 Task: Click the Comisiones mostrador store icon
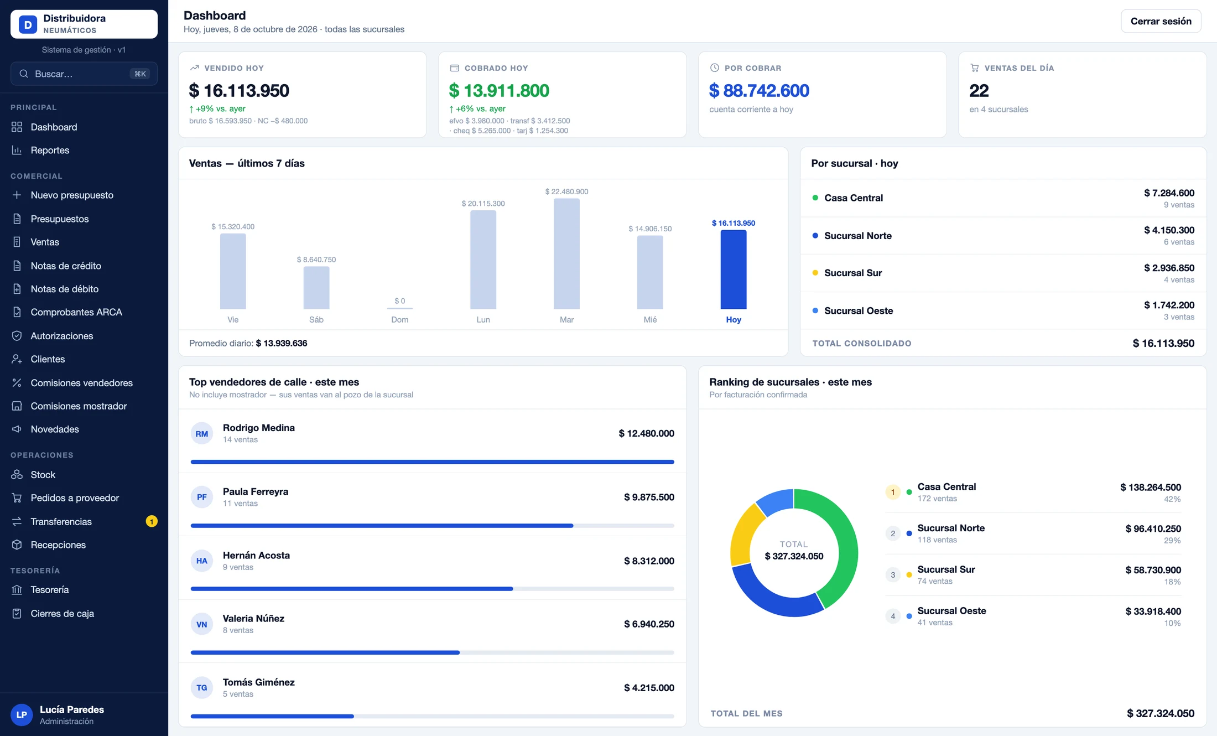click(x=17, y=406)
